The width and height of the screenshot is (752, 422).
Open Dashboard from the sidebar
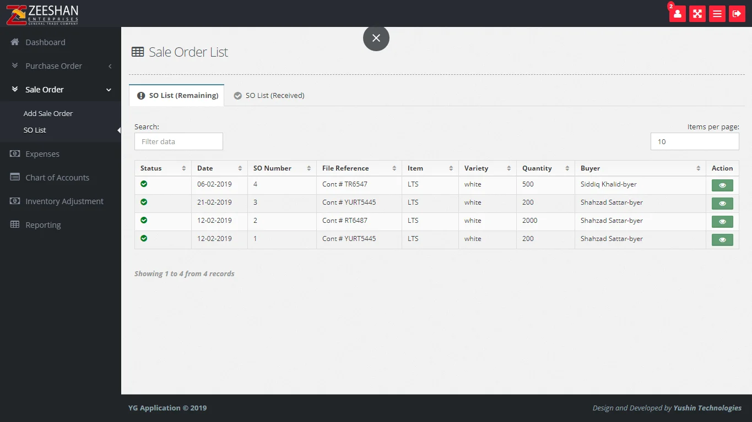45,42
